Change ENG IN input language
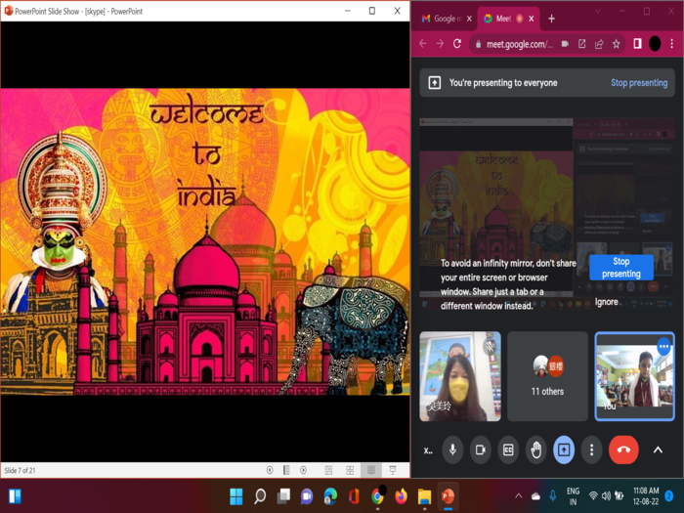This screenshot has width=684, height=513. tap(574, 496)
